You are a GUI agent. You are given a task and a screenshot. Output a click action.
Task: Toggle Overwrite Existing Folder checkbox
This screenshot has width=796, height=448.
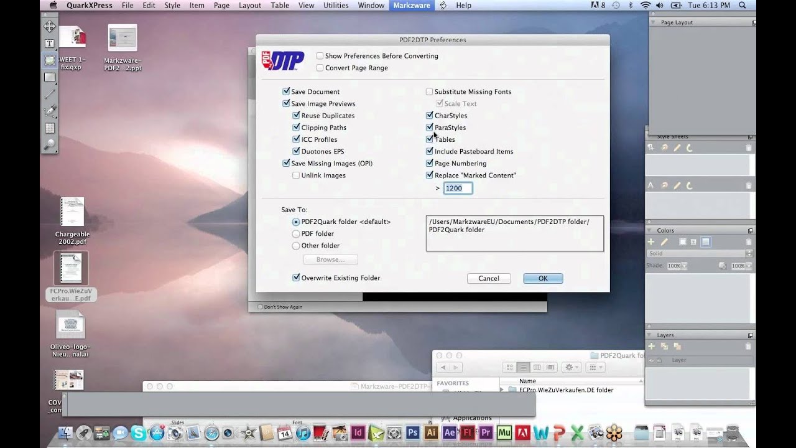point(296,278)
